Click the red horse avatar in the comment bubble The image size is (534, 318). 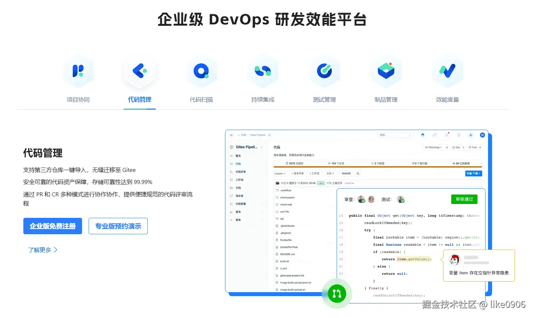tap(455, 260)
